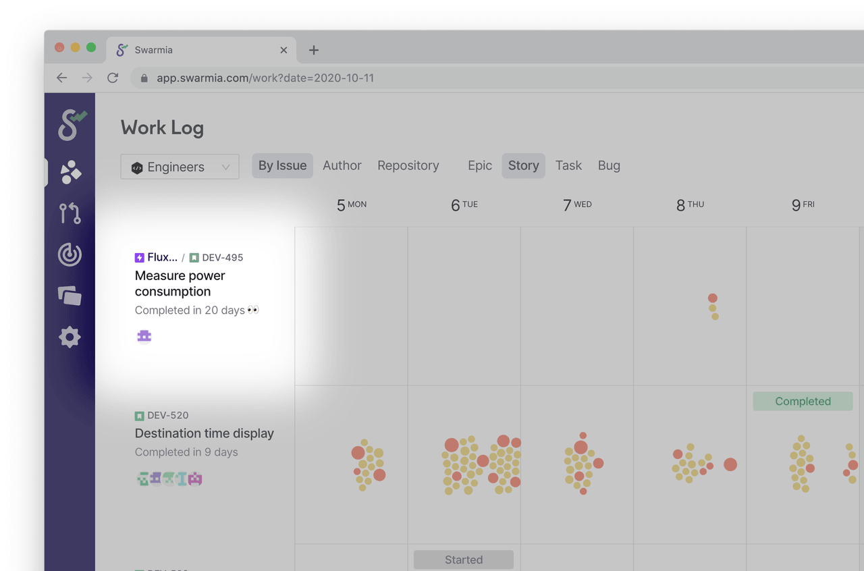Click the purple Flux epic icon

point(139,257)
